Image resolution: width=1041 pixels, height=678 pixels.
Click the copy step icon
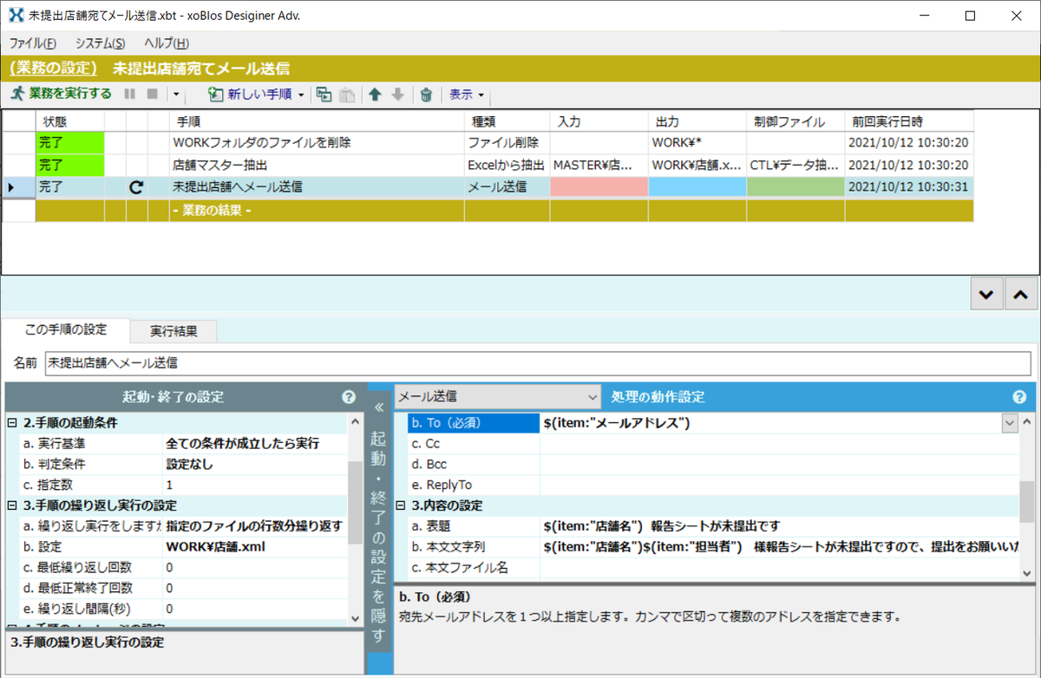click(324, 95)
